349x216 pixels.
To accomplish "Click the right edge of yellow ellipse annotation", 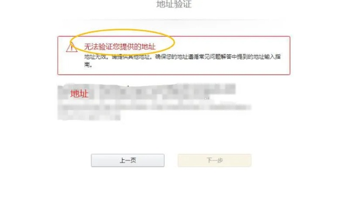I will click(174, 42).
